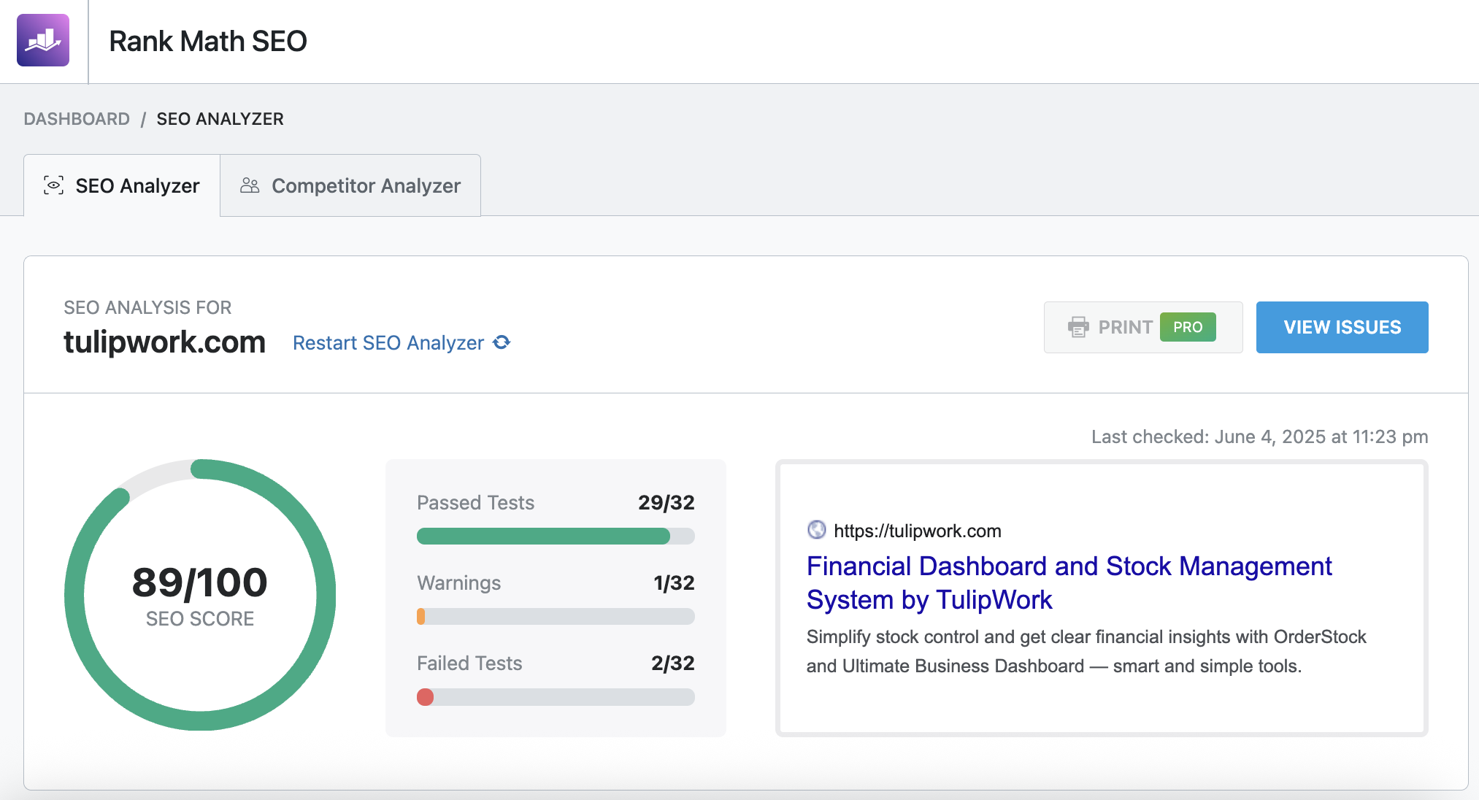
Task: Click the PRINT button
Action: pos(1143,327)
